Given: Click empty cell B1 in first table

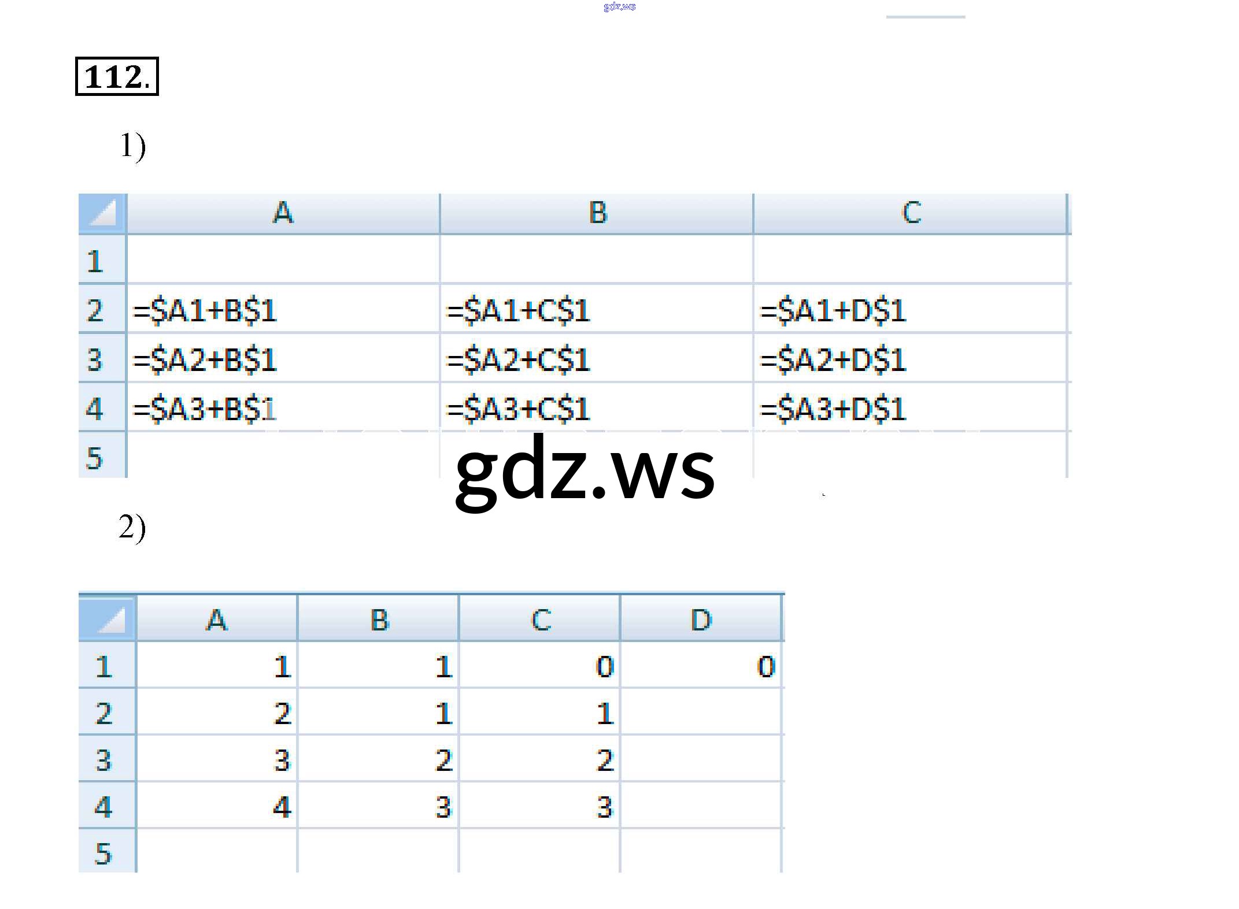Looking at the screenshot, I should click(x=596, y=260).
